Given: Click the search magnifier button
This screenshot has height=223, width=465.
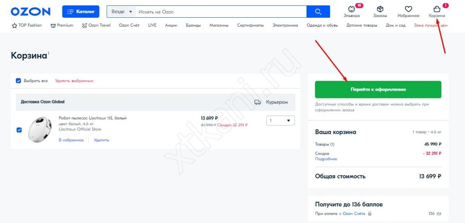Looking at the screenshot, I should pyautogui.click(x=318, y=12).
